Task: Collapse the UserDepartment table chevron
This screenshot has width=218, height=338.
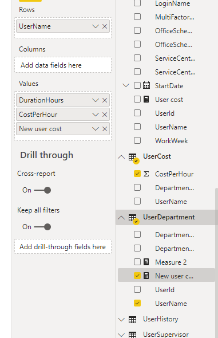Action: [x=121, y=218]
